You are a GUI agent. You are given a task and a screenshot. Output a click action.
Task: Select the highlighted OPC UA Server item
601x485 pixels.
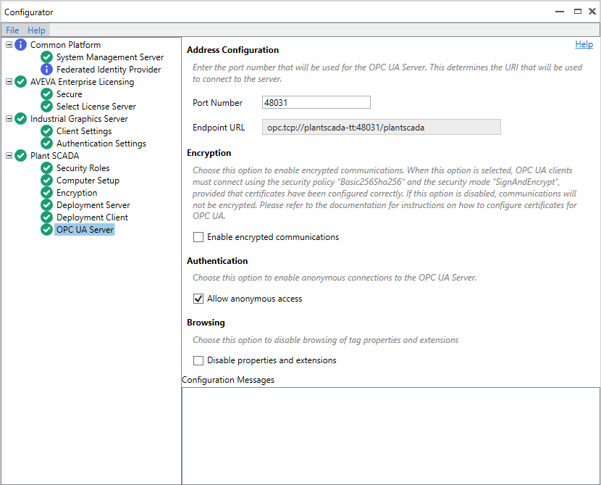click(x=85, y=230)
